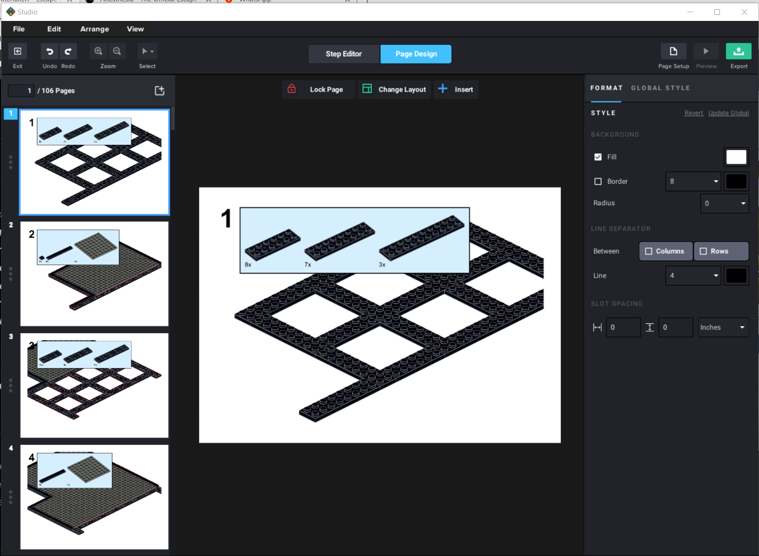The width and height of the screenshot is (759, 556).
Task: Enable the Border checkbox
Action: pos(598,181)
